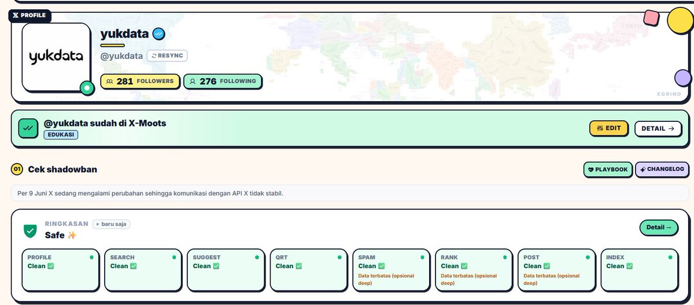Screen dimensions: 694x305
Task: Click the green shield icon in Ringkasan
Action: [x=29, y=231]
